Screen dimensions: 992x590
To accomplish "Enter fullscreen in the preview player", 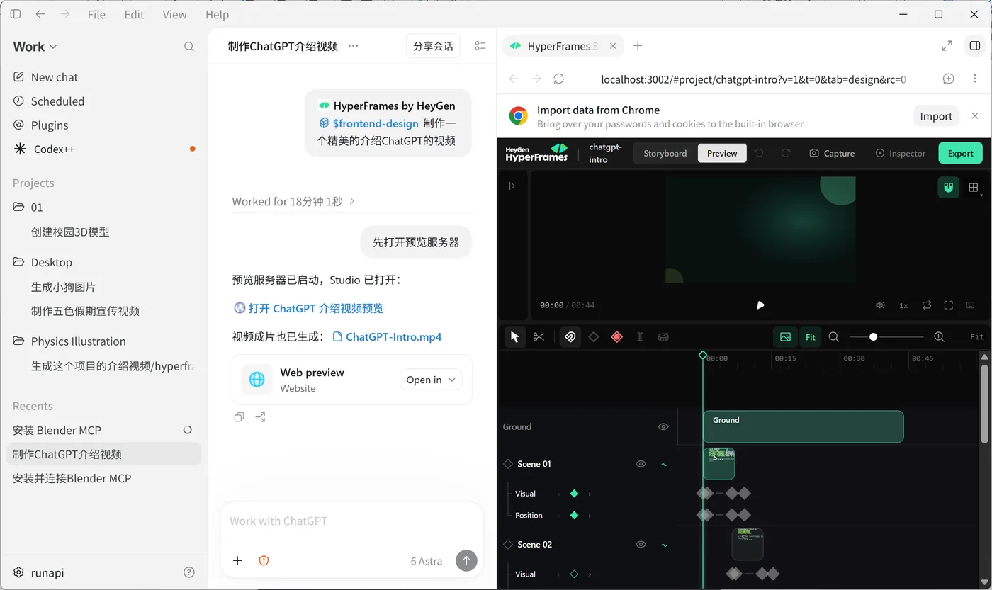I will 949,305.
